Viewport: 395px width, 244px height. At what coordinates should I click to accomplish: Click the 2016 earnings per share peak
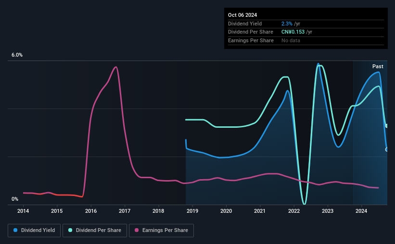pos(116,67)
